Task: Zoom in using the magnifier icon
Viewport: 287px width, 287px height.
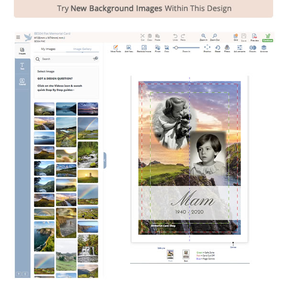Action: pyautogui.click(x=204, y=36)
